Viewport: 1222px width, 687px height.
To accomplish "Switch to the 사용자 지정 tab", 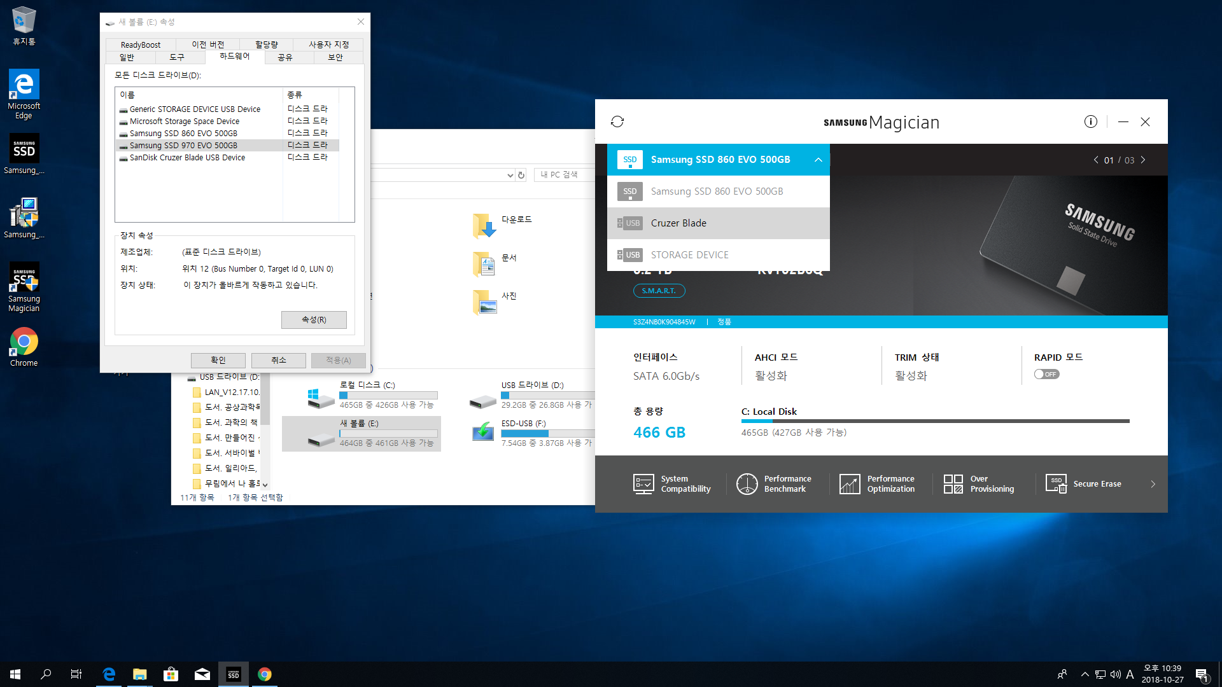I will [329, 45].
